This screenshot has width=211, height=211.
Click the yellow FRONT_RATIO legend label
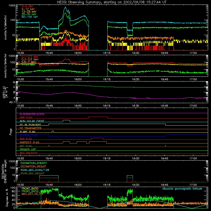click(30, 189)
